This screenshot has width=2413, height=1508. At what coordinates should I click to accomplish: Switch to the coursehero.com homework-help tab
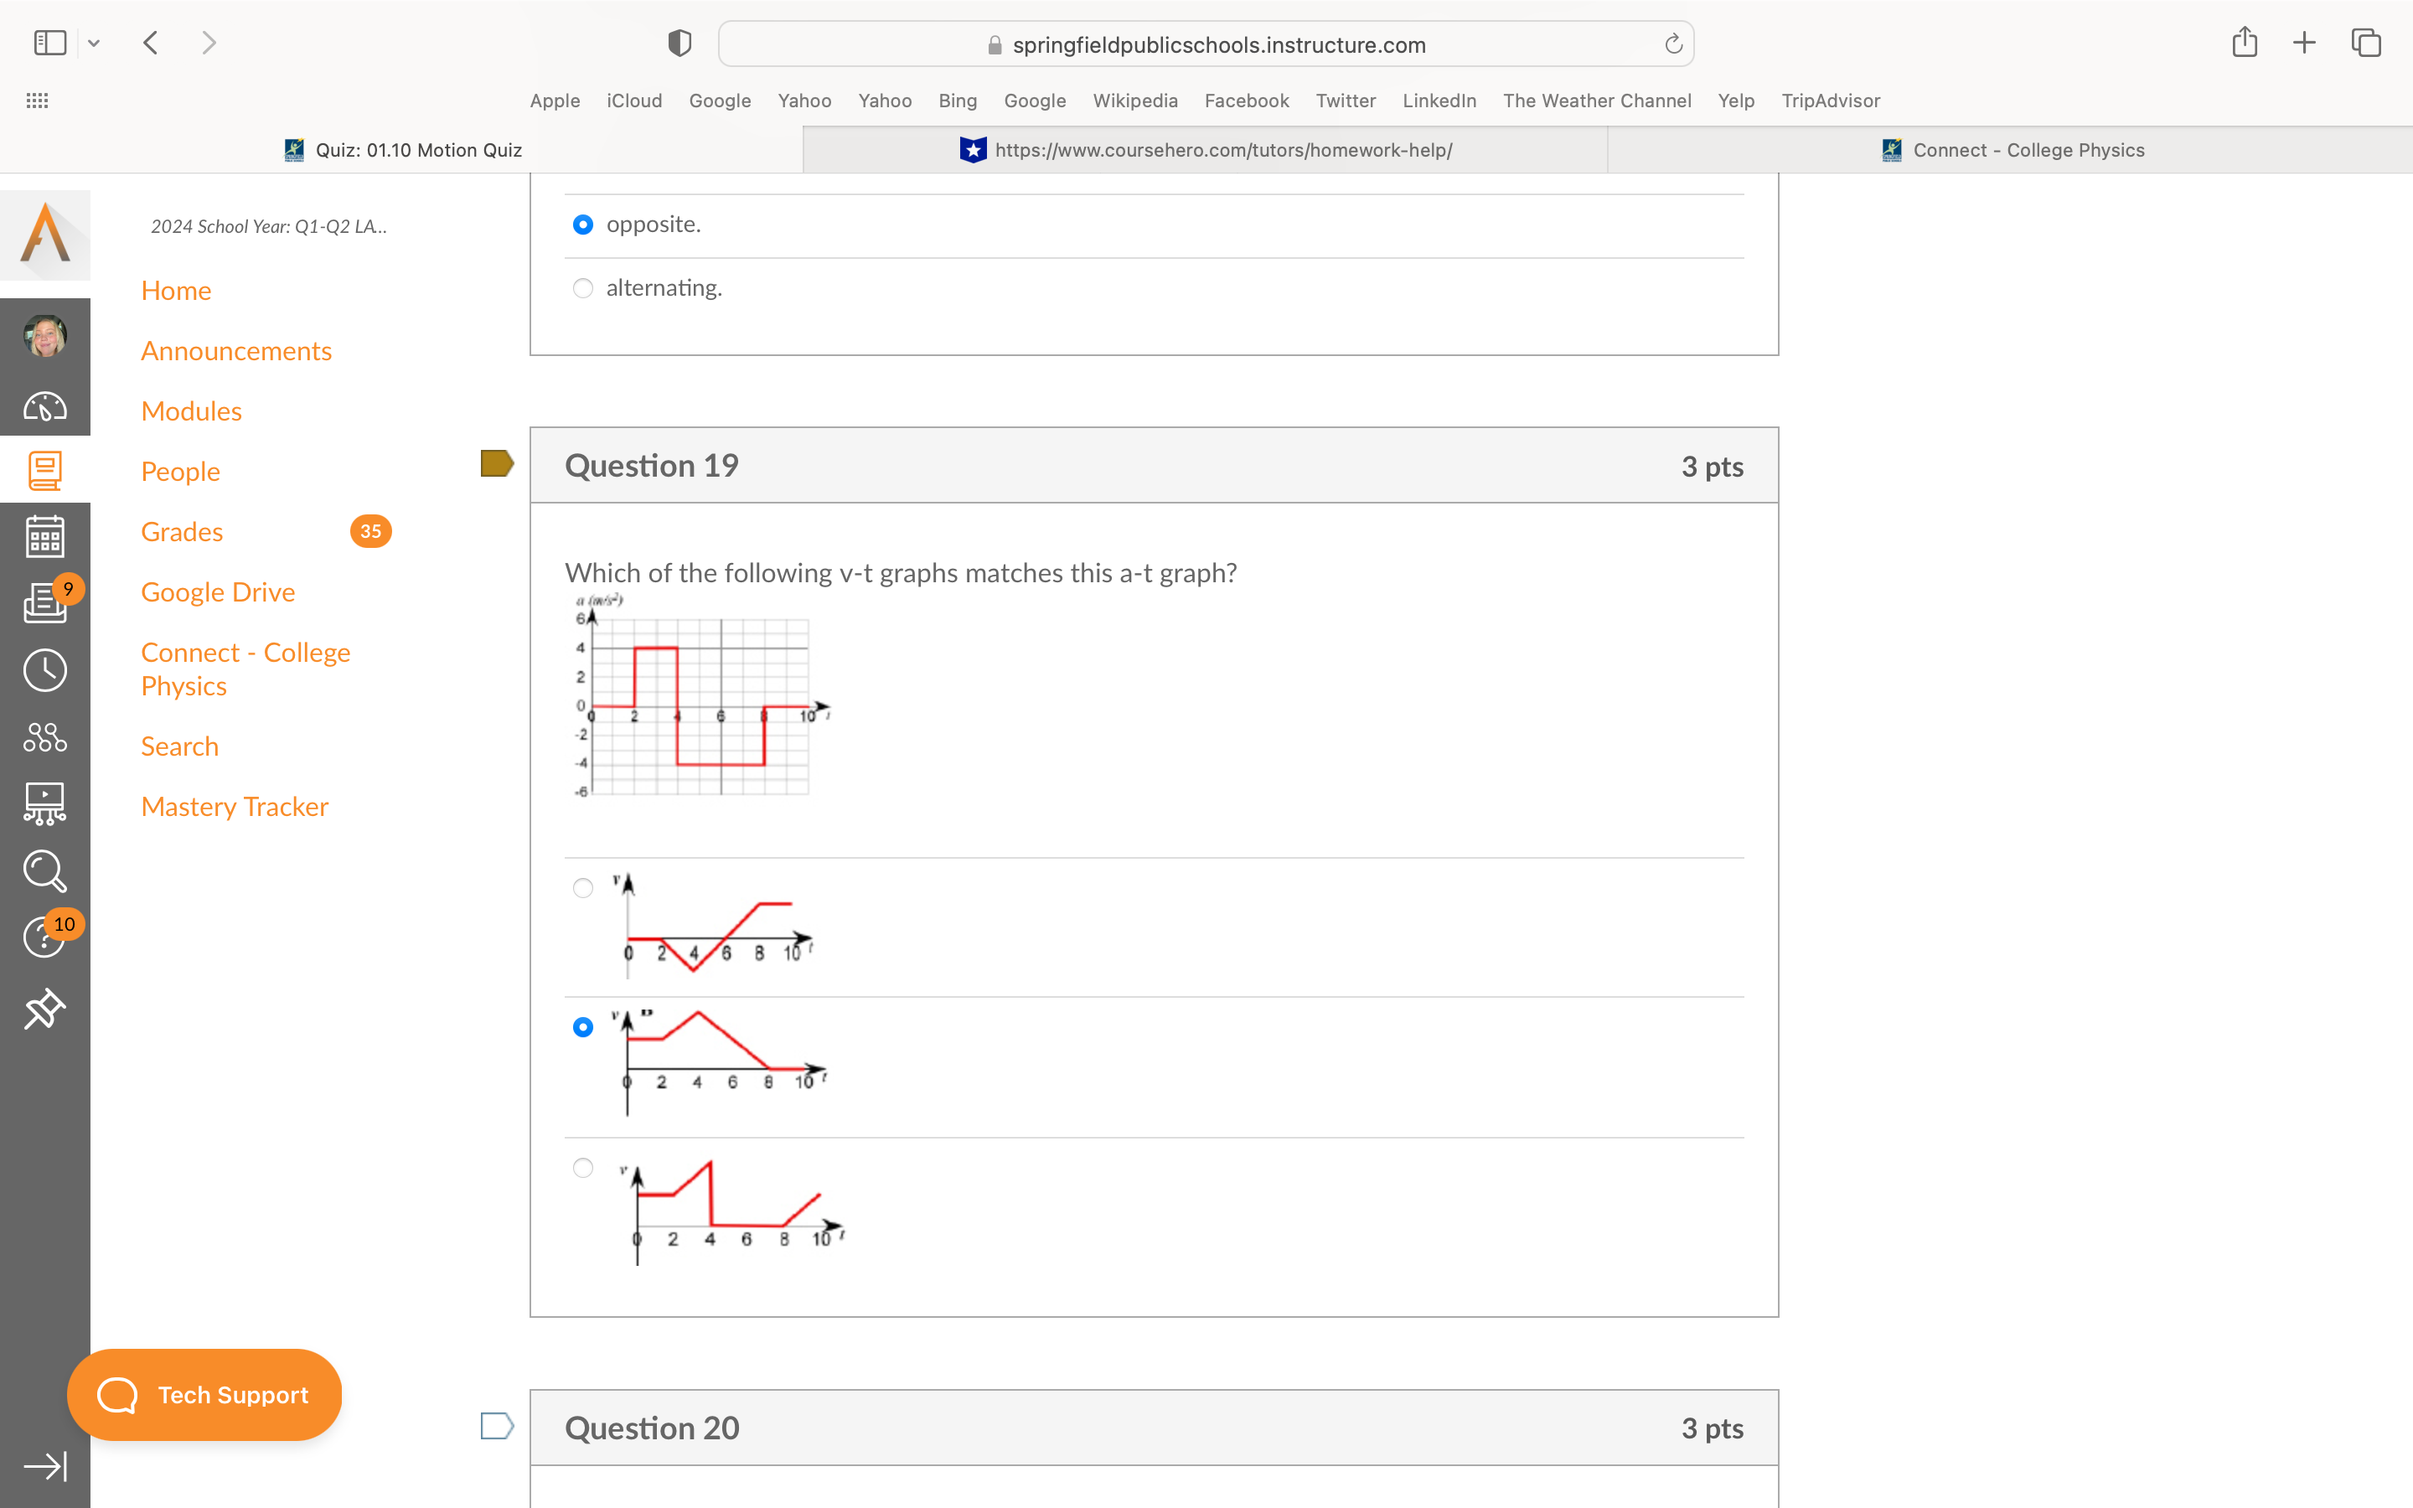tap(1206, 150)
